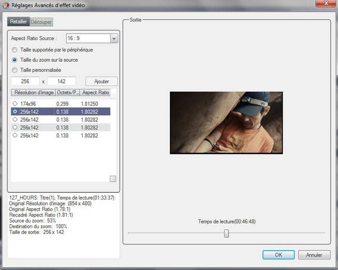338x270 pixels.
Task: Sort by Octets/P column header
Action: [68, 93]
